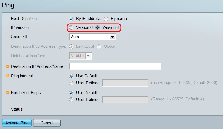This screenshot has height=129, width=223.
Task: Click the VLAN 1 dropdown arrow
Action: 88,56
